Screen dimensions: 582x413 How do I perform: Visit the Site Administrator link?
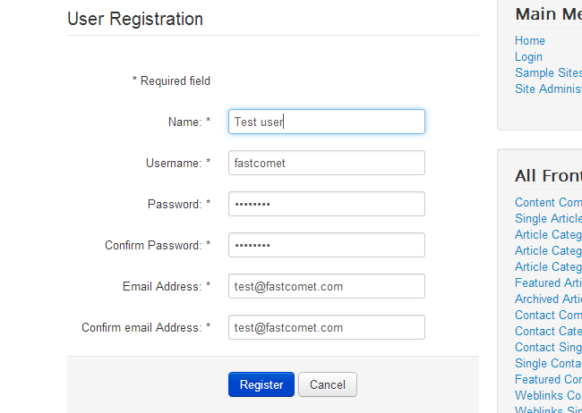click(x=548, y=88)
